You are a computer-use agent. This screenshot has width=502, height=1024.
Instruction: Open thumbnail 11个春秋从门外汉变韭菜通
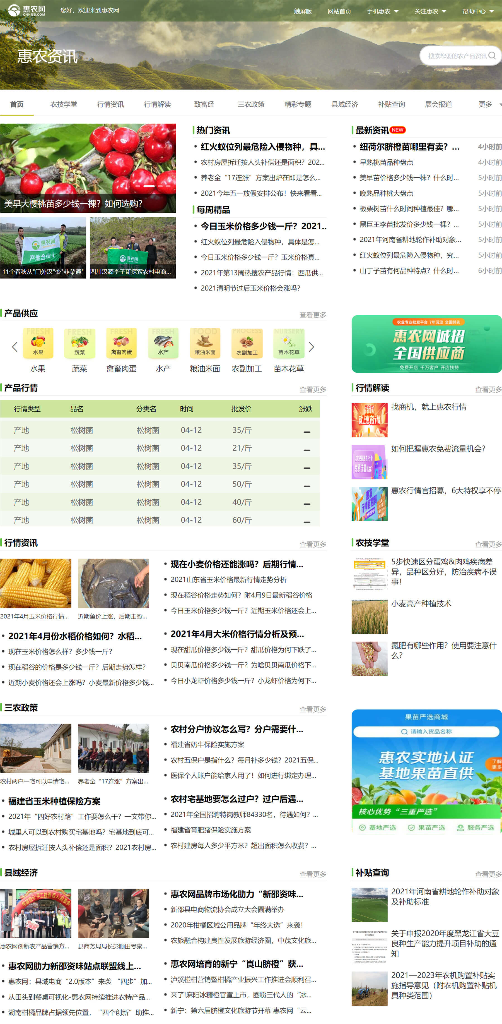click(x=43, y=248)
